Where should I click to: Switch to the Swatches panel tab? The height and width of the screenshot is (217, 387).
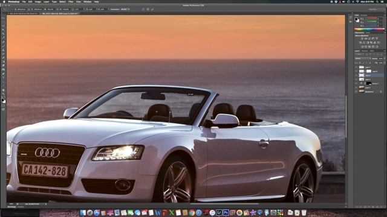[x=364, y=15]
